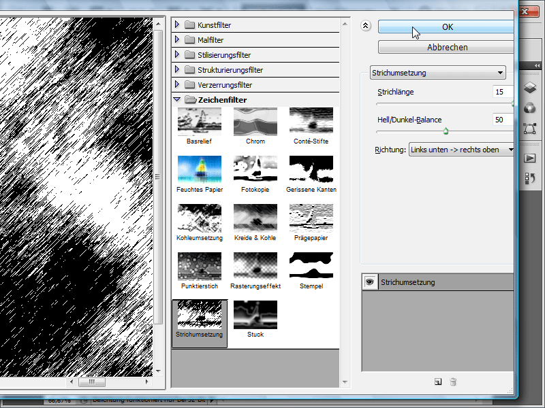
Task: Click the Kunstfilter folder icon
Action: [x=190, y=24]
